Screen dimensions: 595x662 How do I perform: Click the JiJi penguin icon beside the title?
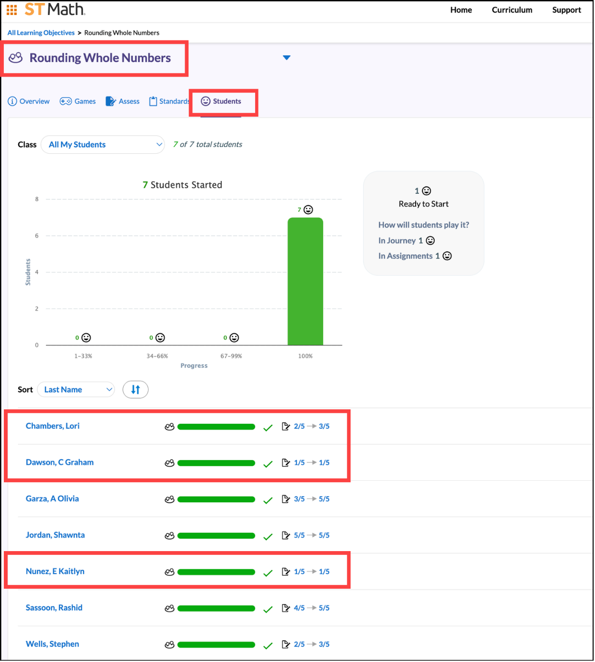16,58
